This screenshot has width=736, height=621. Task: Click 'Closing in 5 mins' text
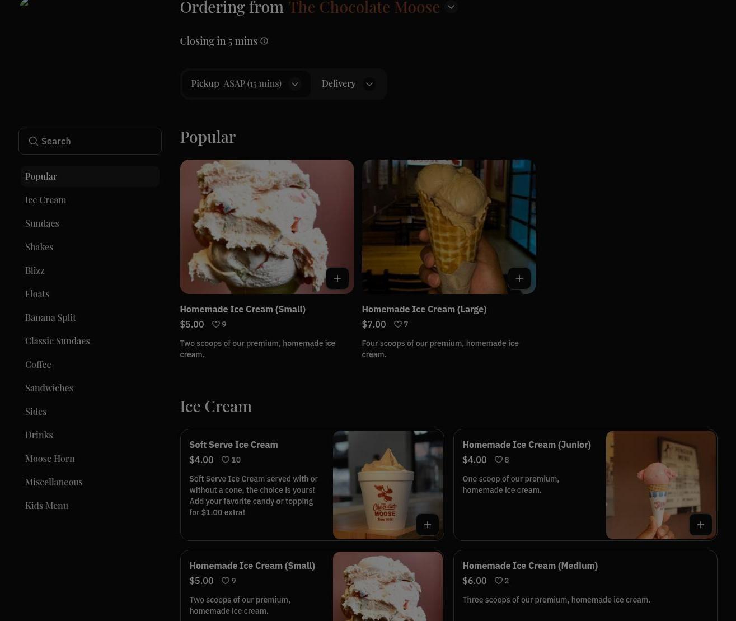point(219,41)
